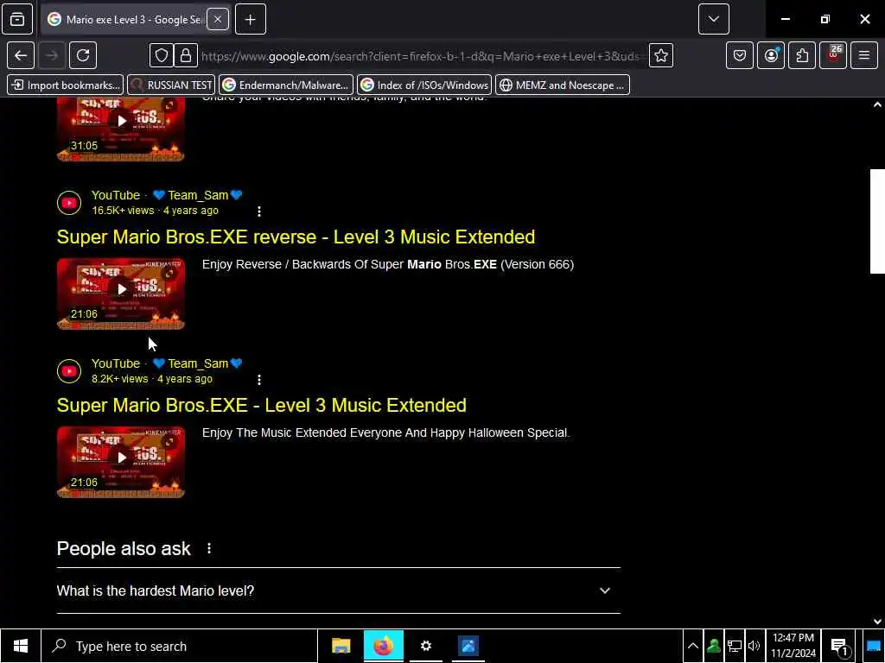The width and height of the screenshot is (885, 663).
Task: Open the list all tabs dropdown
Action: [713, 19]
